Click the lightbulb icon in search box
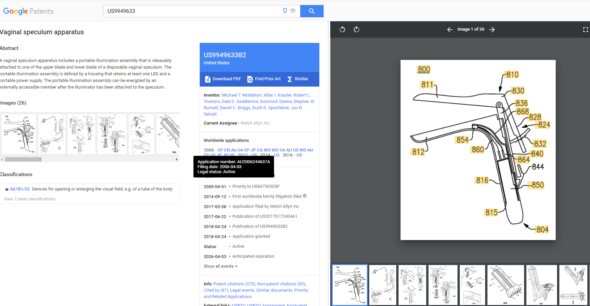Image resolution: width=590 pixels, height=306 pixels. [x=285, y=11]
